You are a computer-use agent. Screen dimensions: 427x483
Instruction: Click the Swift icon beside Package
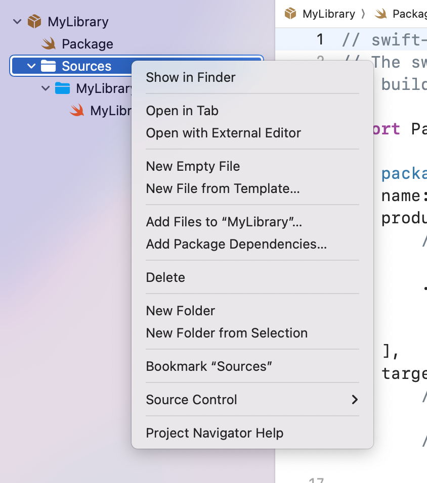coord(49,44)
